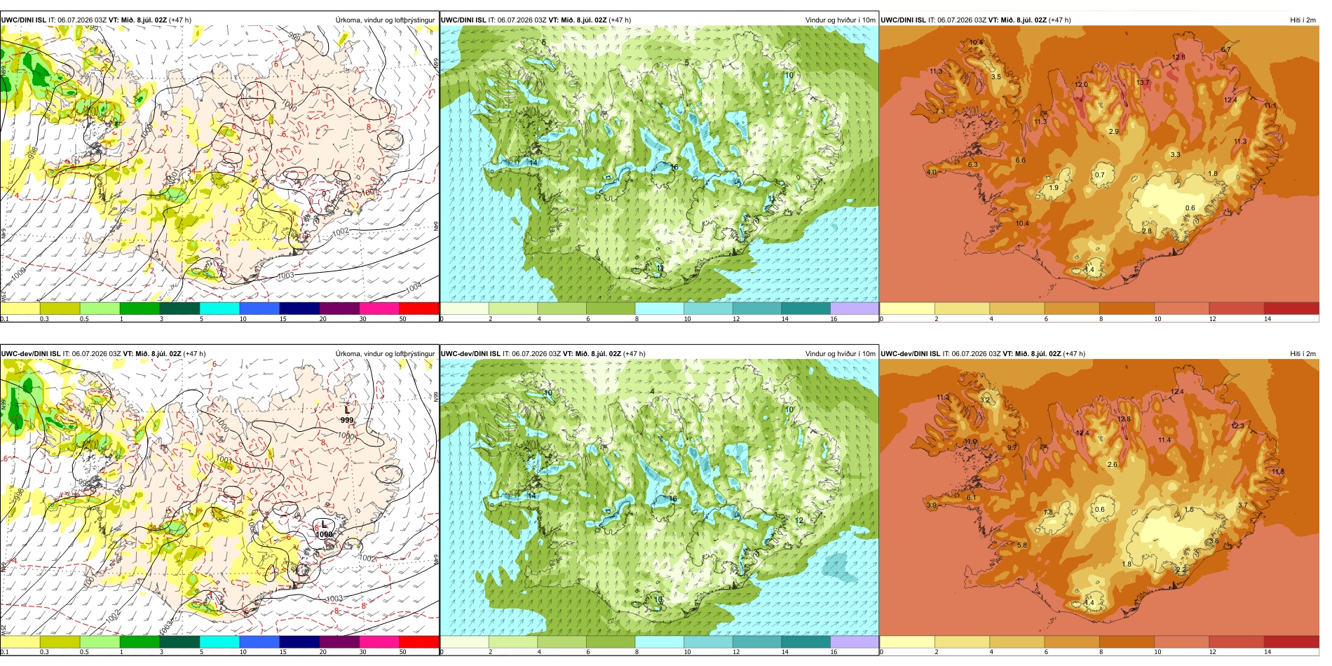Select 'Úrkoma, vindur og loftþrýstingur' label in the top panel

[x=385, y=20]
